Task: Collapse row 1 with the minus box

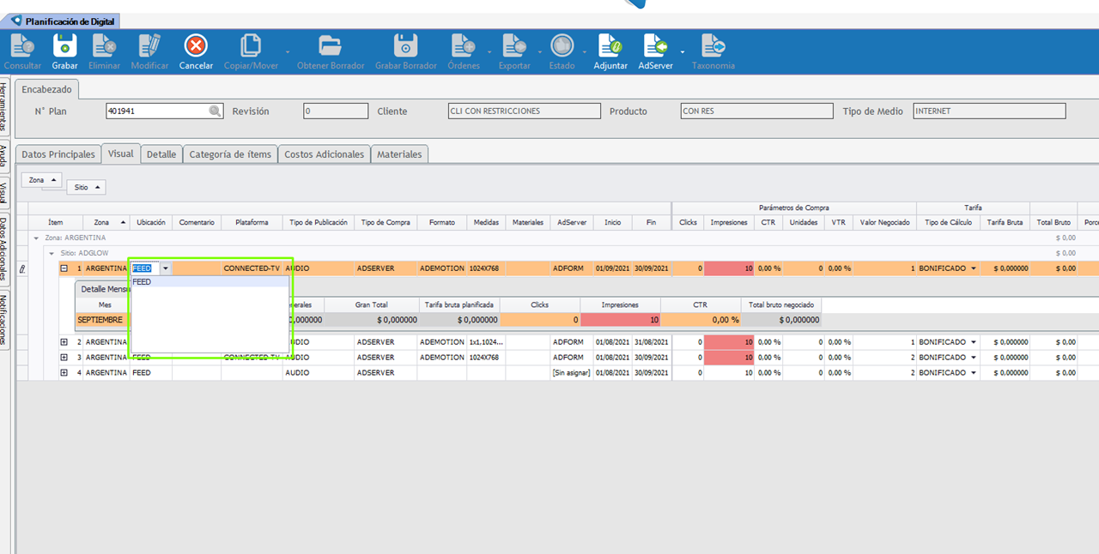Action: click(x=64, y=268)
